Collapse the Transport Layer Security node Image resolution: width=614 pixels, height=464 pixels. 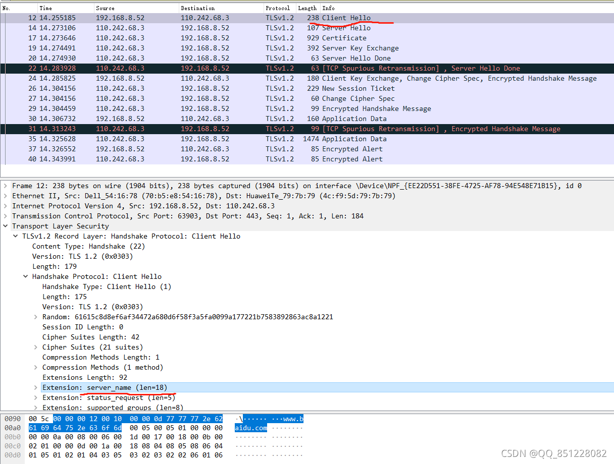[6, 226]
